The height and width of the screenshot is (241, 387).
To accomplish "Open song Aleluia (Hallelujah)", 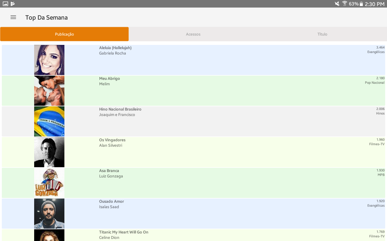I will 115,48.
